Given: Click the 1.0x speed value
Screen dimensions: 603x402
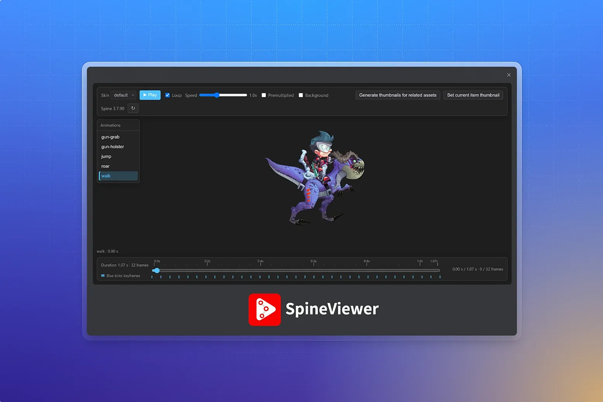Looking at the screenshot, I should (x=253, y=95).
